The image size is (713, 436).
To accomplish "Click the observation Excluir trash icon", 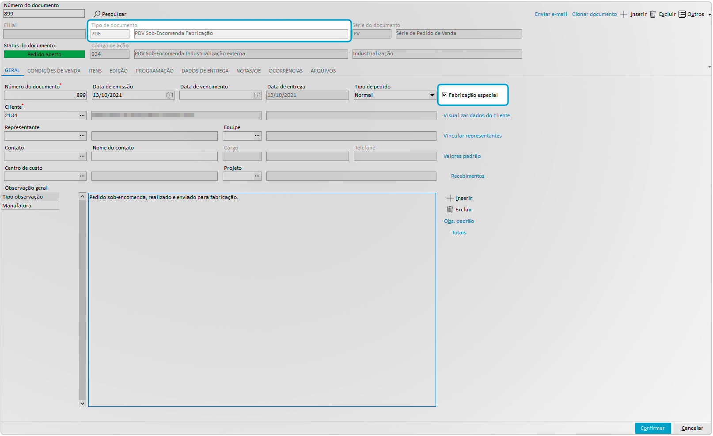I will [450, 210].
